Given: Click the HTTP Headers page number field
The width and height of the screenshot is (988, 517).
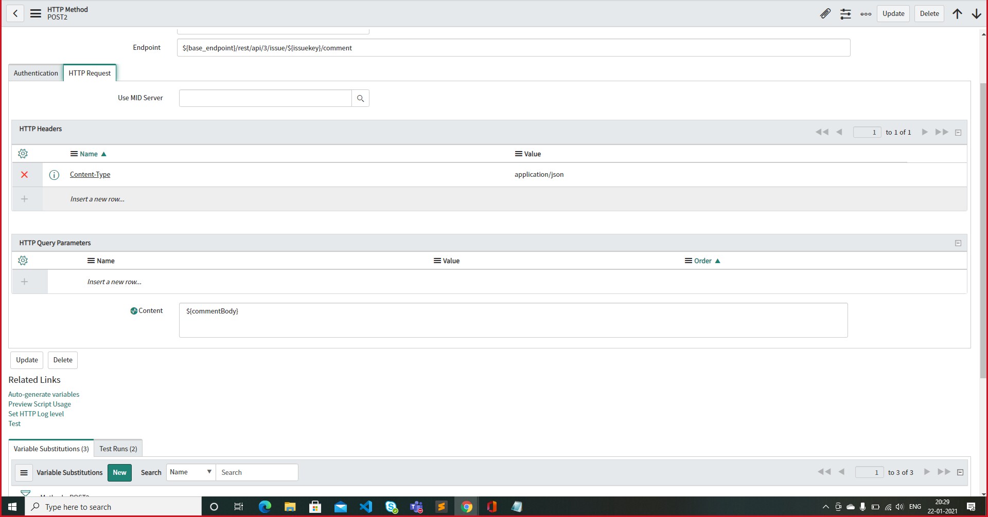Looking at the screenshot, I should tap(867, 133).
